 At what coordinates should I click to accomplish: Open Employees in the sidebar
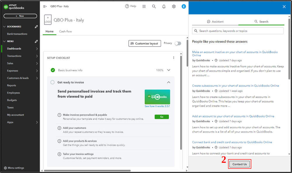click(x=13, y=93)
